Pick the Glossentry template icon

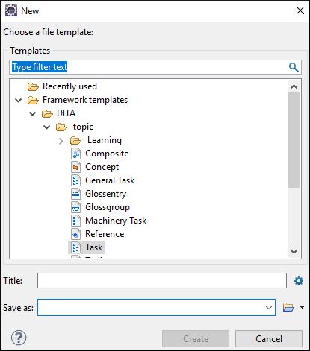pyautogui.click(x=75, y=194)
